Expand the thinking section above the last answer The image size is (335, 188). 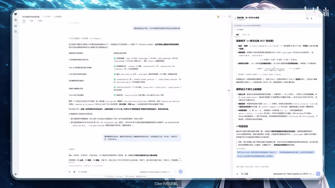(72, 149)
